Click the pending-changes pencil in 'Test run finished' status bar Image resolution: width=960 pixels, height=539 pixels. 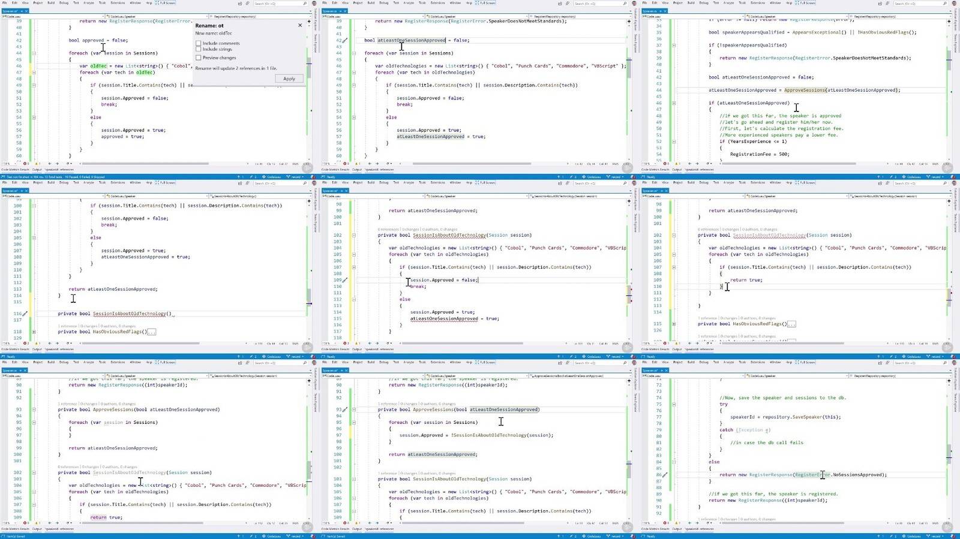click(253, 177)
